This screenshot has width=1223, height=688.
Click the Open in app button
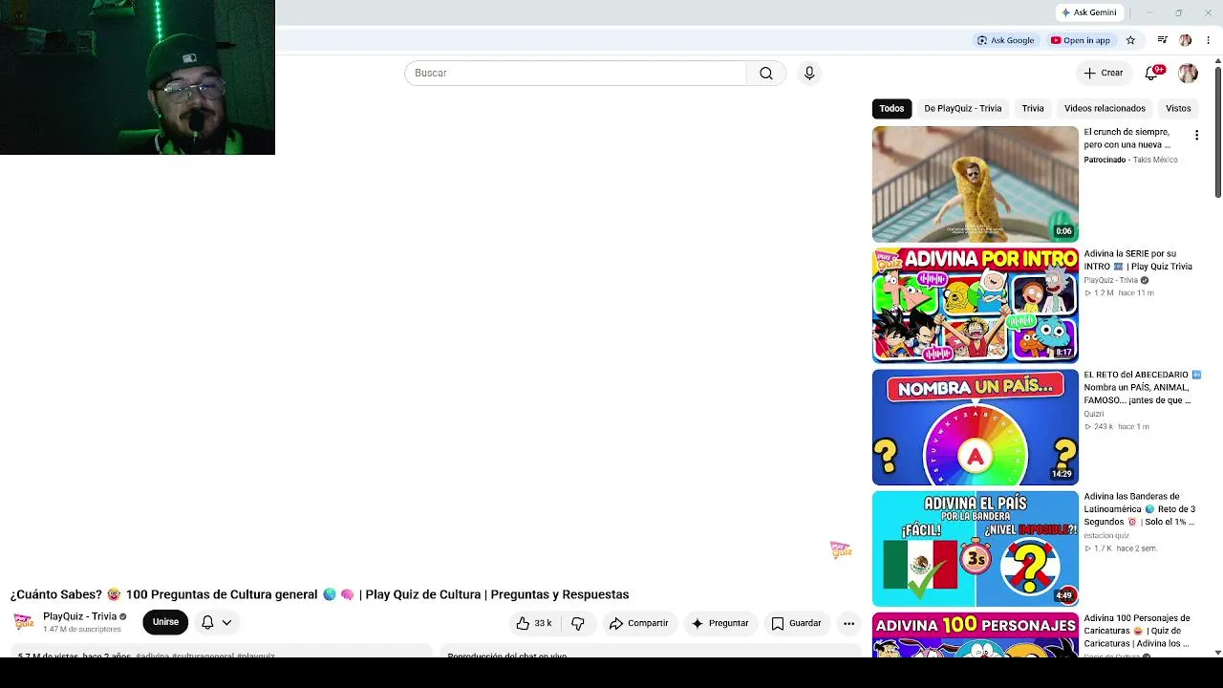[1081, 40]
